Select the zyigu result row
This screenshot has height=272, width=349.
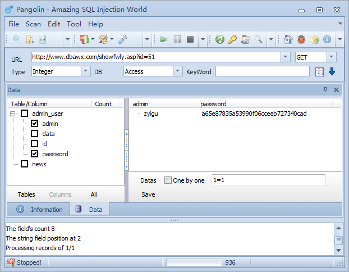(235, 114)
